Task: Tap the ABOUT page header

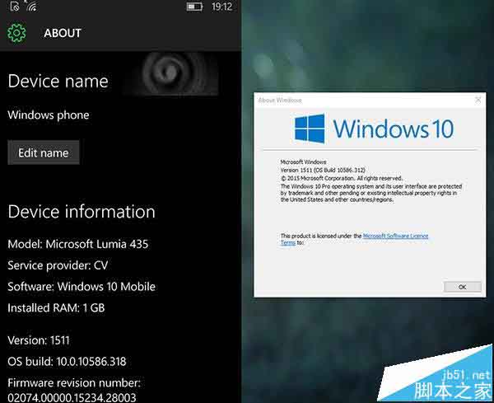Action: (x=63, y=33)
